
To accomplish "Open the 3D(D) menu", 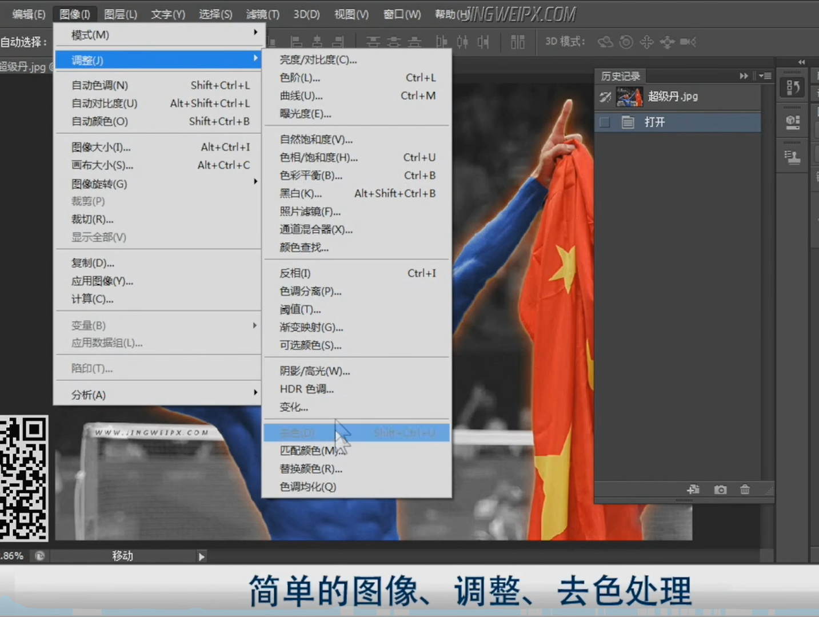I will coord(306,14).
